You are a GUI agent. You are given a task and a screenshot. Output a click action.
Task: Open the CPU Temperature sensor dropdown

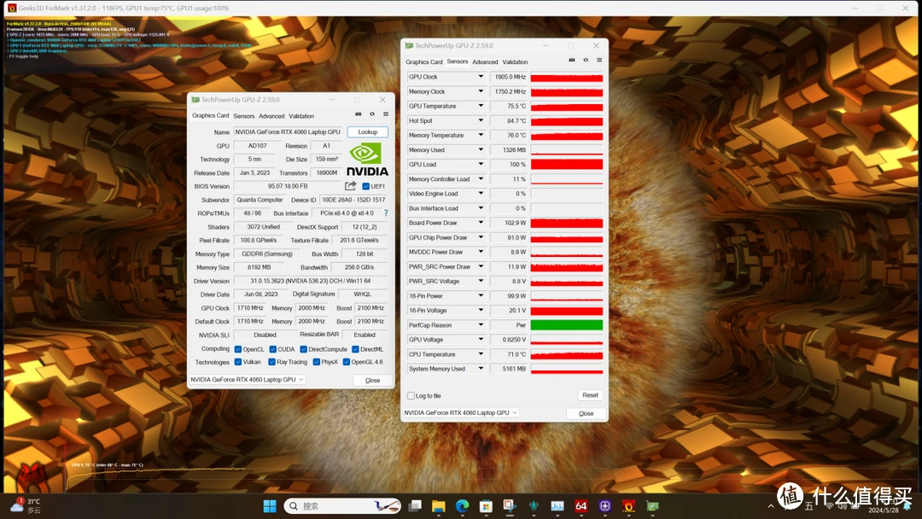click(x=481, y=354)
